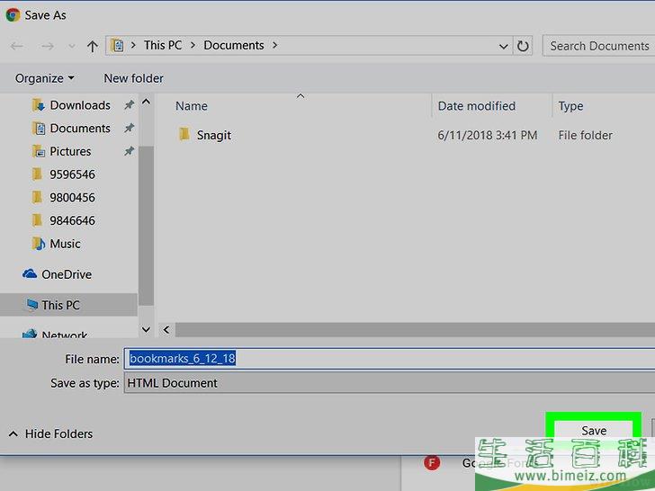Image resolution: width=655 pixels, height=491 pixels.
Task: Click the Back navigation arrow
Action: (x=16, y=46)
